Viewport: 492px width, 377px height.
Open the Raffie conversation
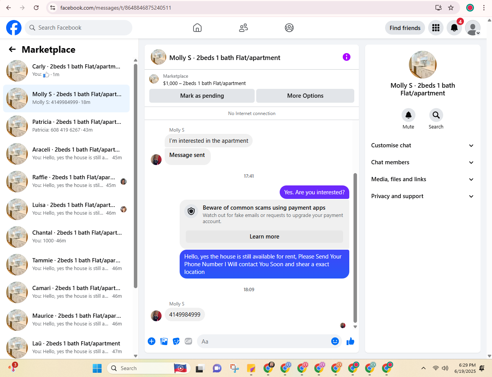66,182
